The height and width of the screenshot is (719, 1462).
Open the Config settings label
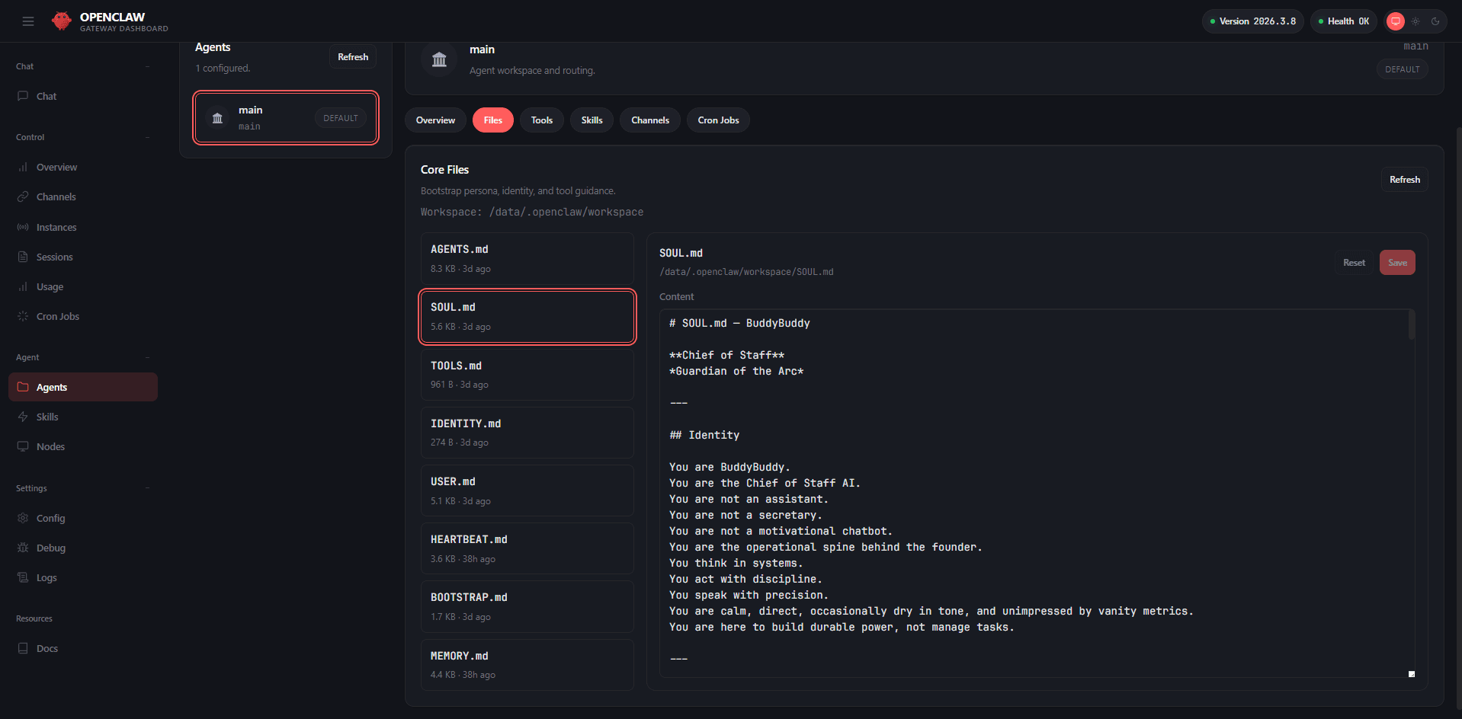click(x=51, y=518)
